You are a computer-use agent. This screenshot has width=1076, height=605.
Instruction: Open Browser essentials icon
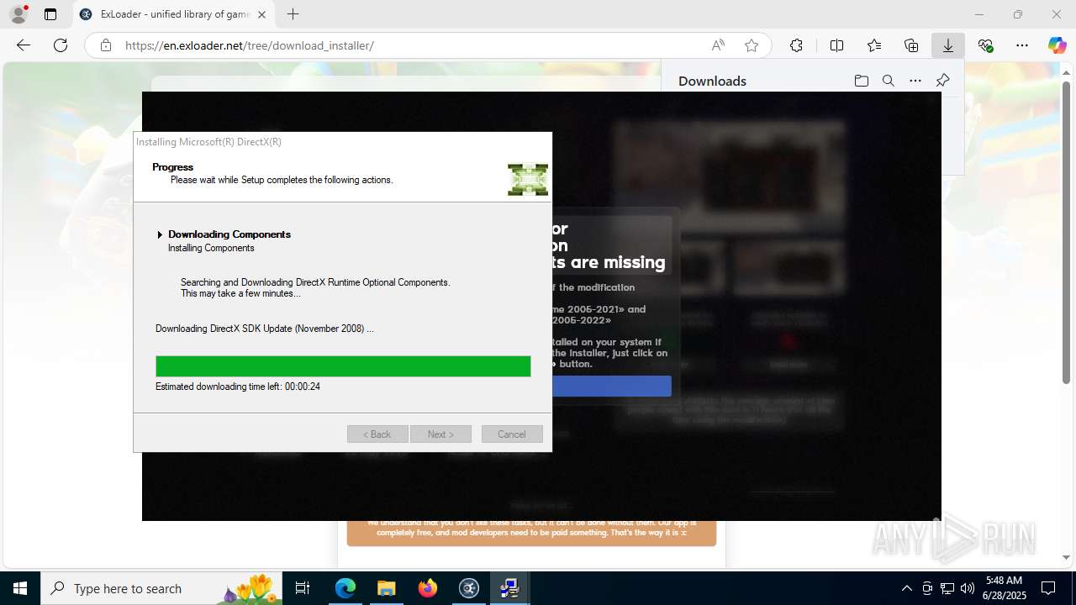(985, 45)
